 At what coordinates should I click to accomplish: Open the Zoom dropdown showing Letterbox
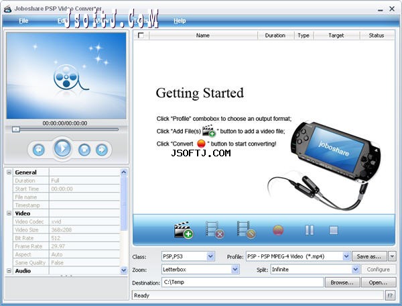[x=235, y=269]
